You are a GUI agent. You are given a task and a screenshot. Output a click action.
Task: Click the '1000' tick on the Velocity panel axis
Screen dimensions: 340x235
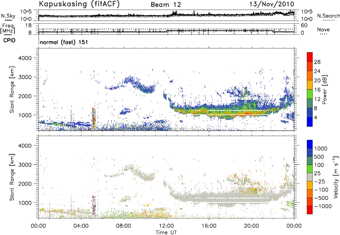(x=25, y=203)
